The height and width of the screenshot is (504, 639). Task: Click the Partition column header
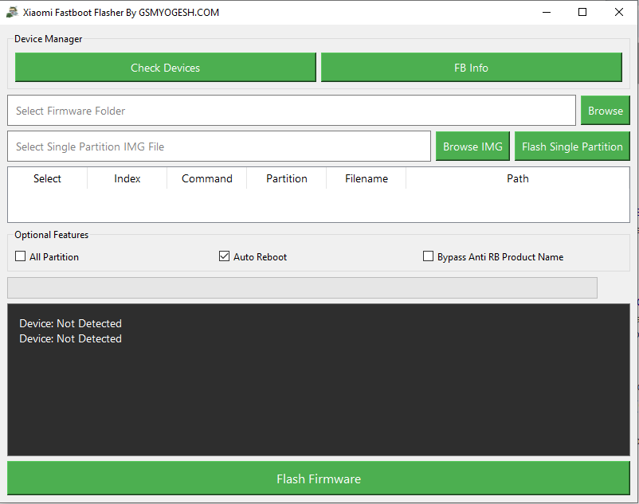286,178
